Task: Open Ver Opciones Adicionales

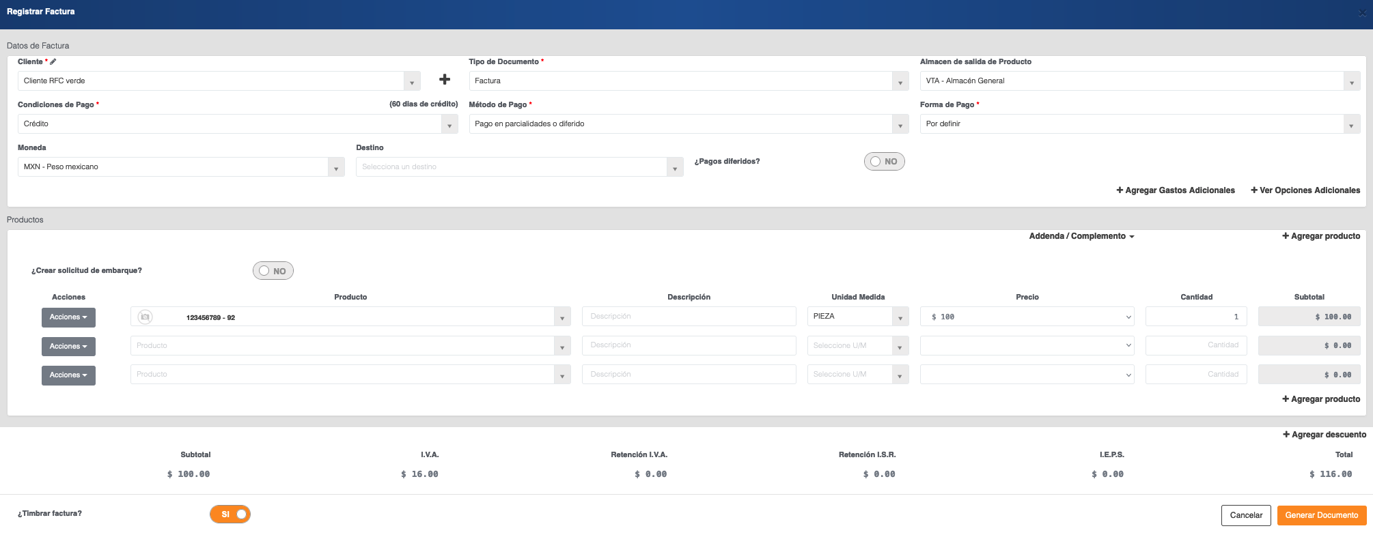Action: point(1305,190)
